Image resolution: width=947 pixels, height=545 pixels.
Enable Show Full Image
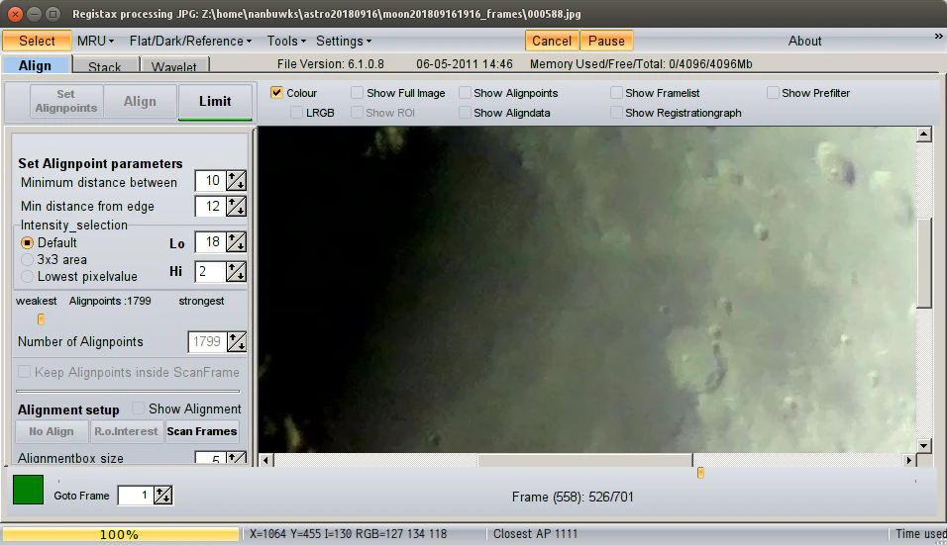(357, 93)
